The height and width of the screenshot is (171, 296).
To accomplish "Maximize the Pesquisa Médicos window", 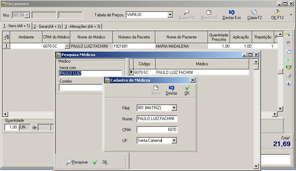I will pyautogui.click(x=250, y=55).
